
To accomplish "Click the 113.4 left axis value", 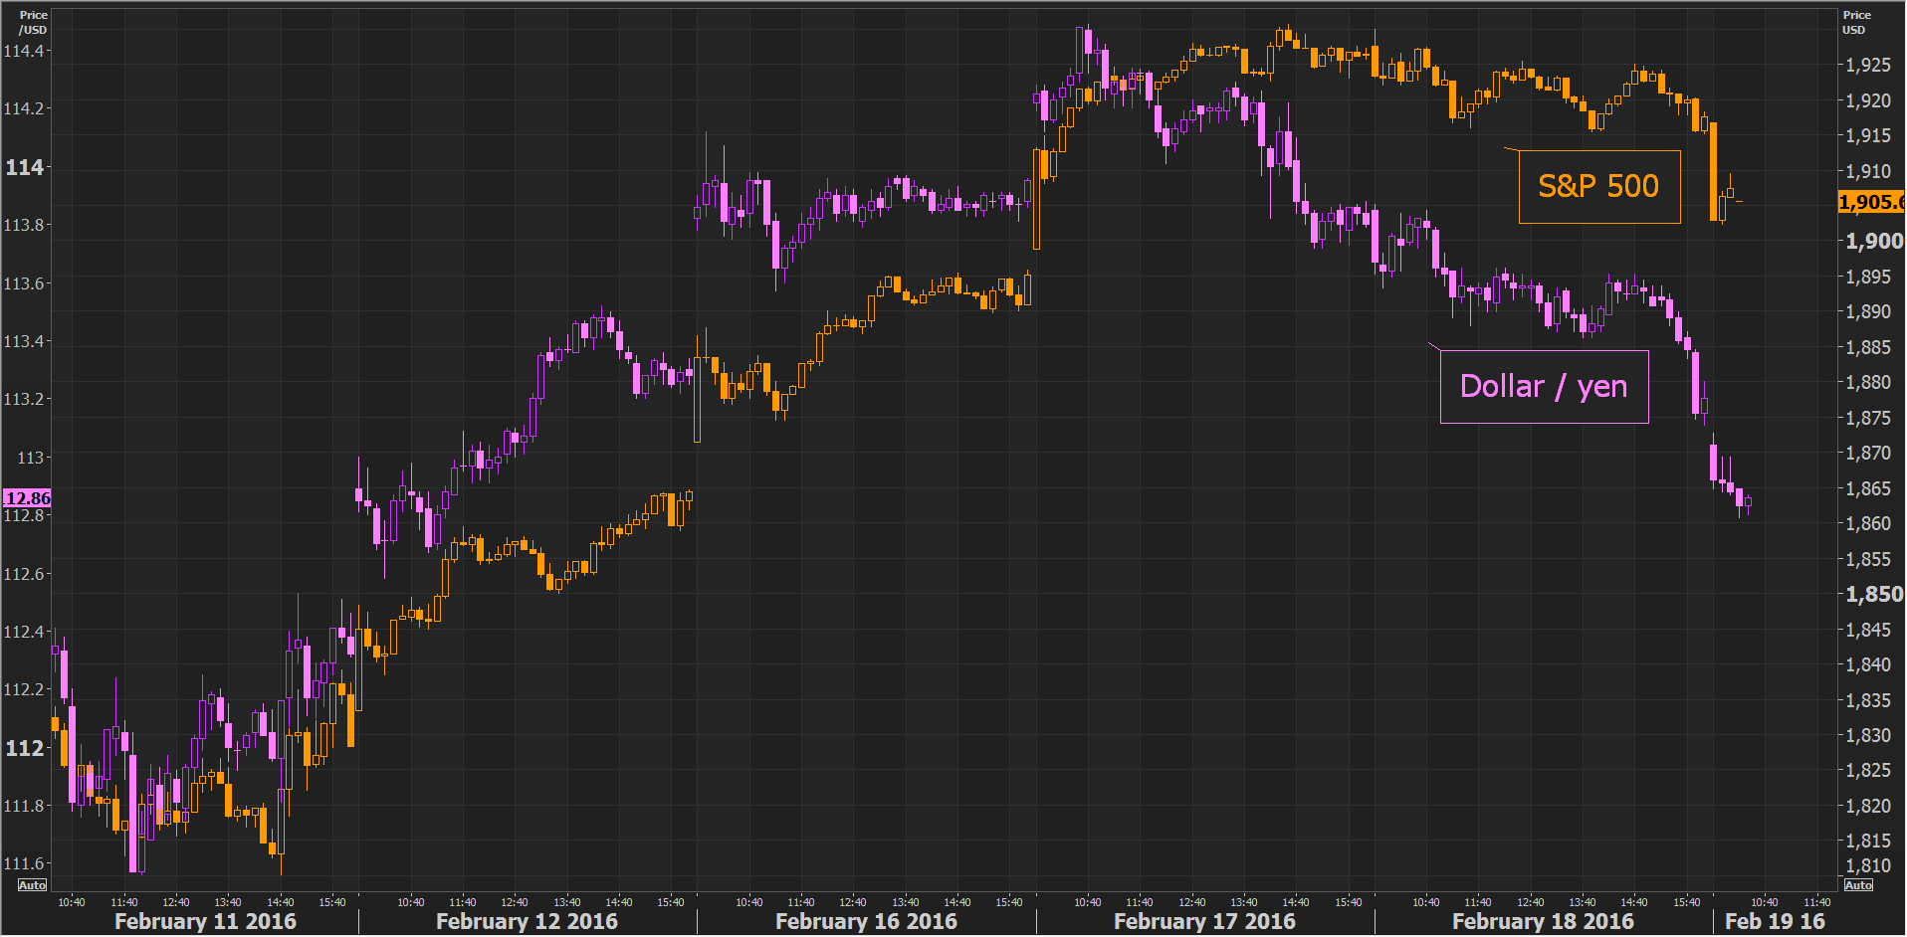I will point(24,341).
